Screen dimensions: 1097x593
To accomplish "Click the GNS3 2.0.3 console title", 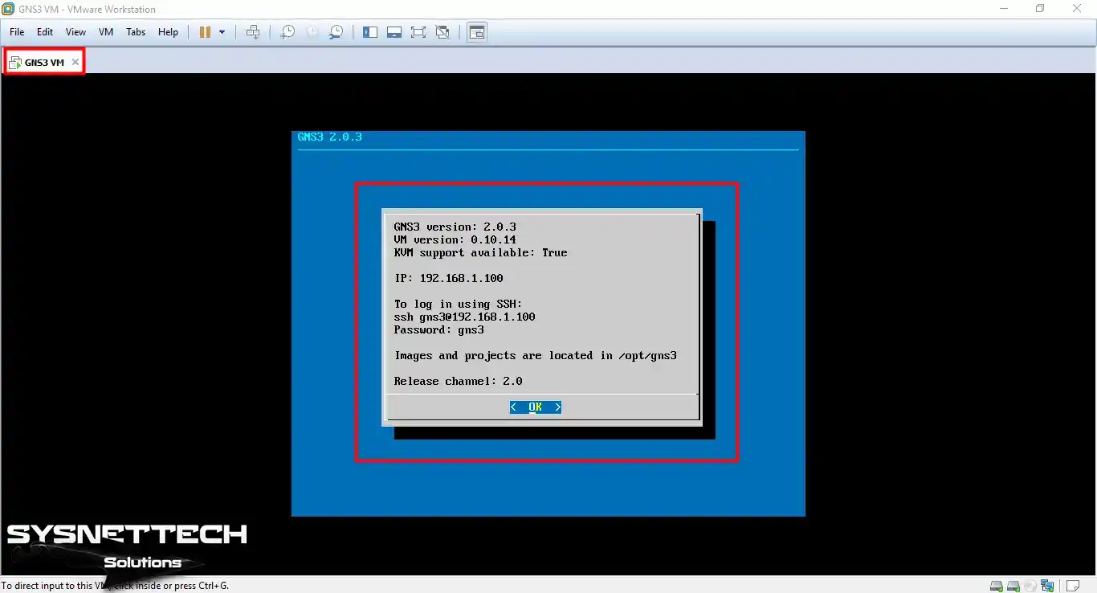I will tap(329, 137).
